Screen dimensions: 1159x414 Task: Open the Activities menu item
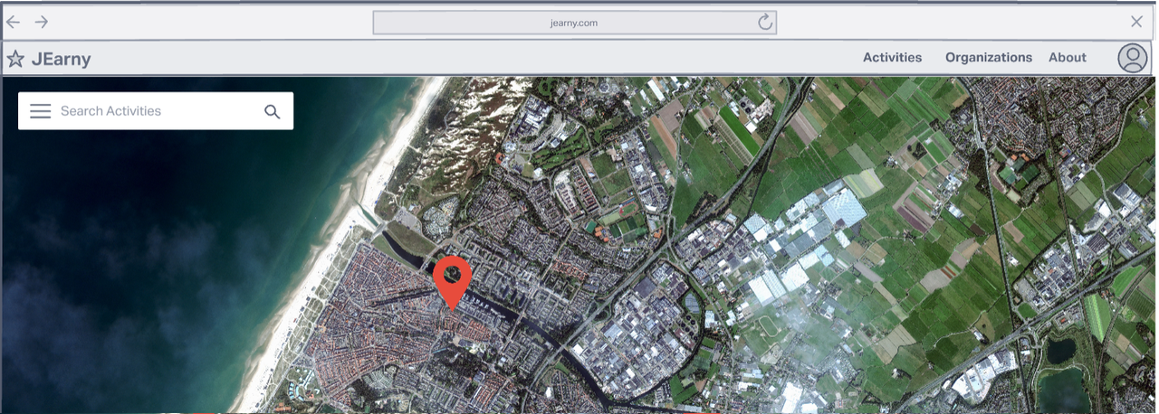(892, 57)
